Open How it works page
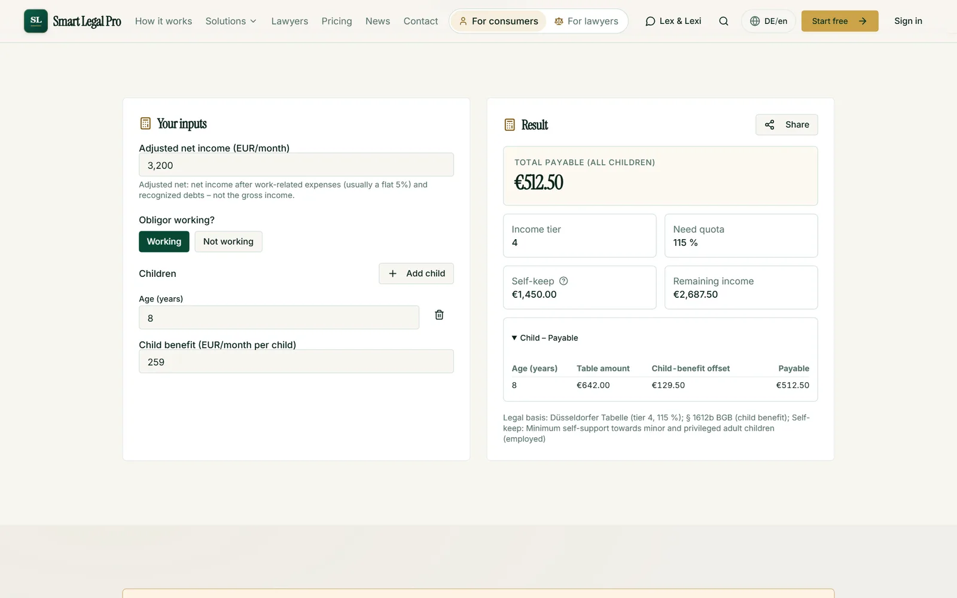This screenshot has height=598, width=957. coord(163,21)
